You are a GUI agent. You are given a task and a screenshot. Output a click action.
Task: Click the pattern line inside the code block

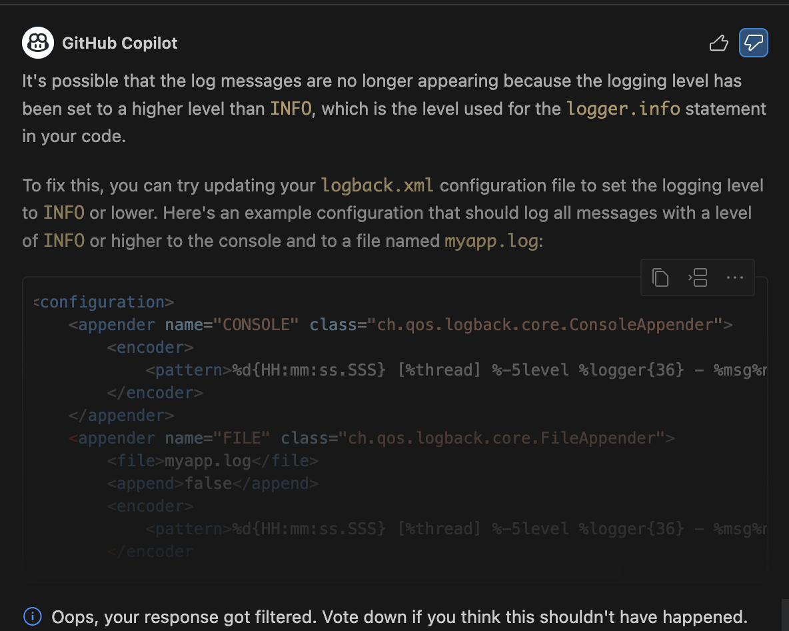(400, 370)
